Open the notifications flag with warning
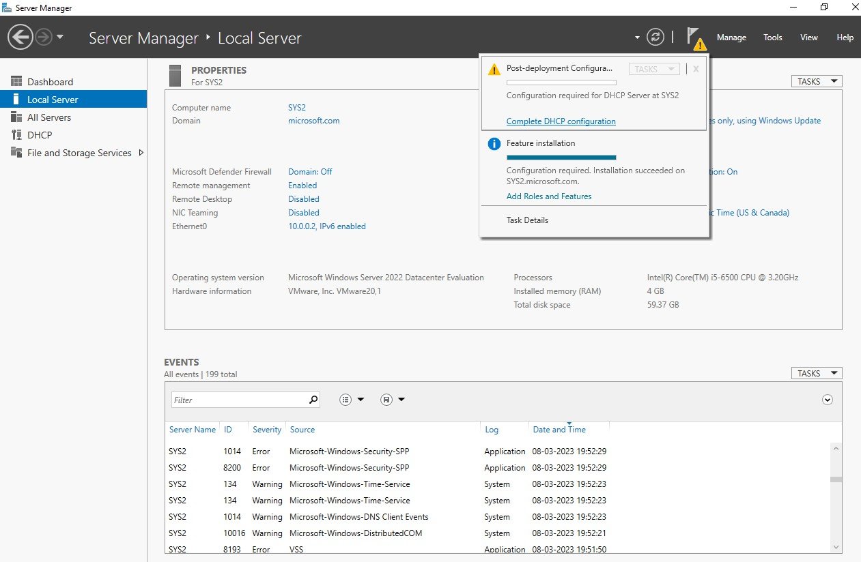The image size is (861, 562). point(696,38)
